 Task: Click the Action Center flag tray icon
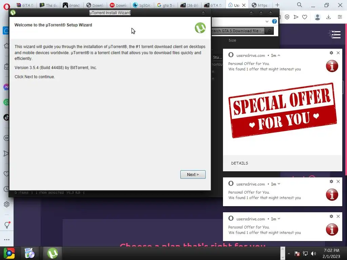point(297,254)
